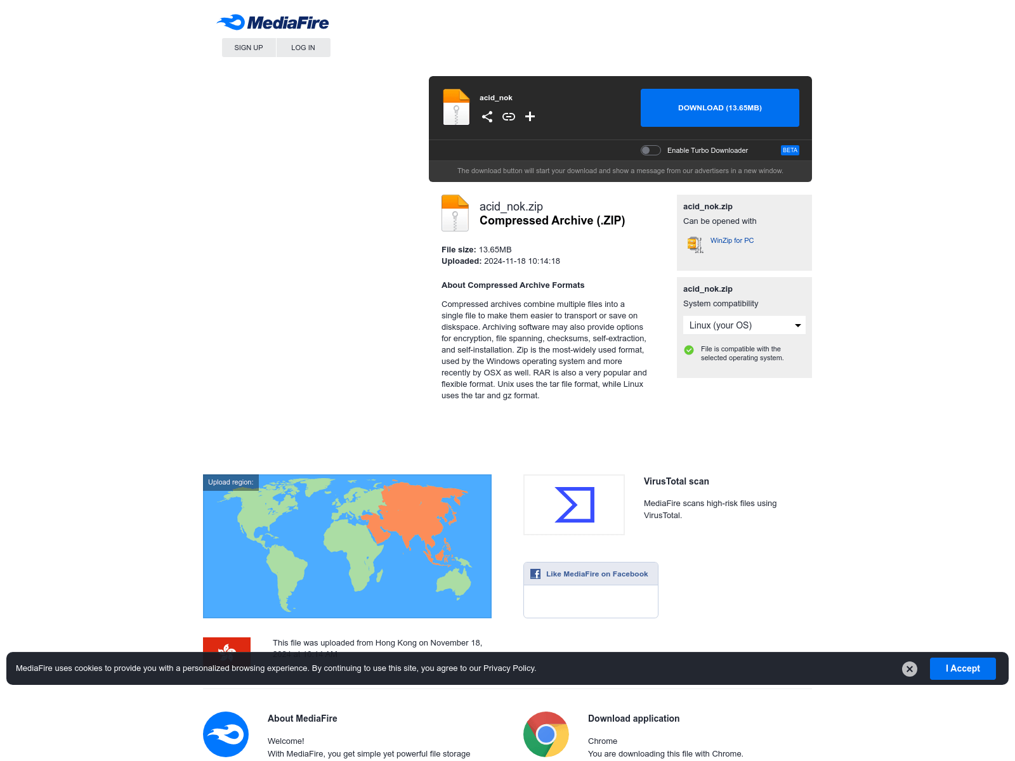
Task: Click 'System compatibility' label
Action: tap(721, 304)
